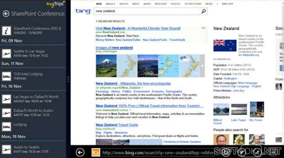Click the Flights sublink under Travel Guide

(108, 133)
